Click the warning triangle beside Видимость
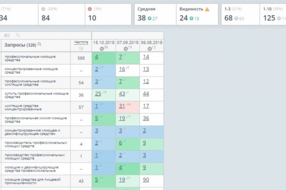This screenshot has height=190, width=286. 207,9
